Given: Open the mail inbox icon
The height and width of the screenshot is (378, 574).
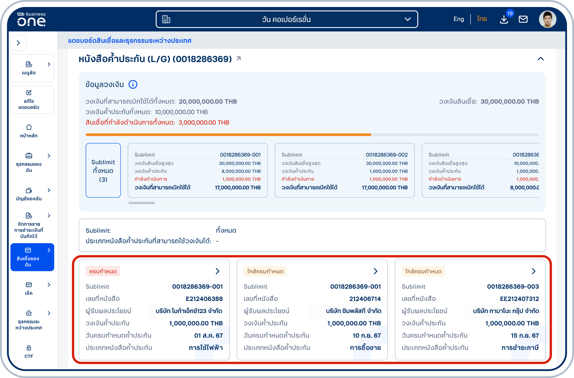Looking at the screenshot, I should tap(523, 19).
